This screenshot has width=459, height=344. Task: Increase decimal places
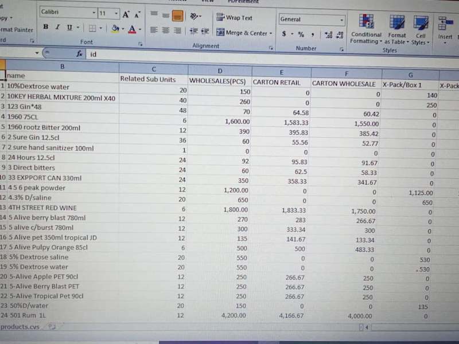(328, 35)
